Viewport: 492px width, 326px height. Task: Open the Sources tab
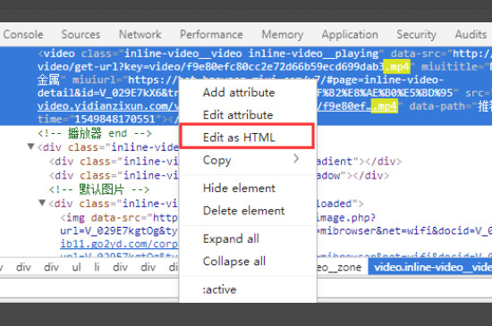pos(81,35)
